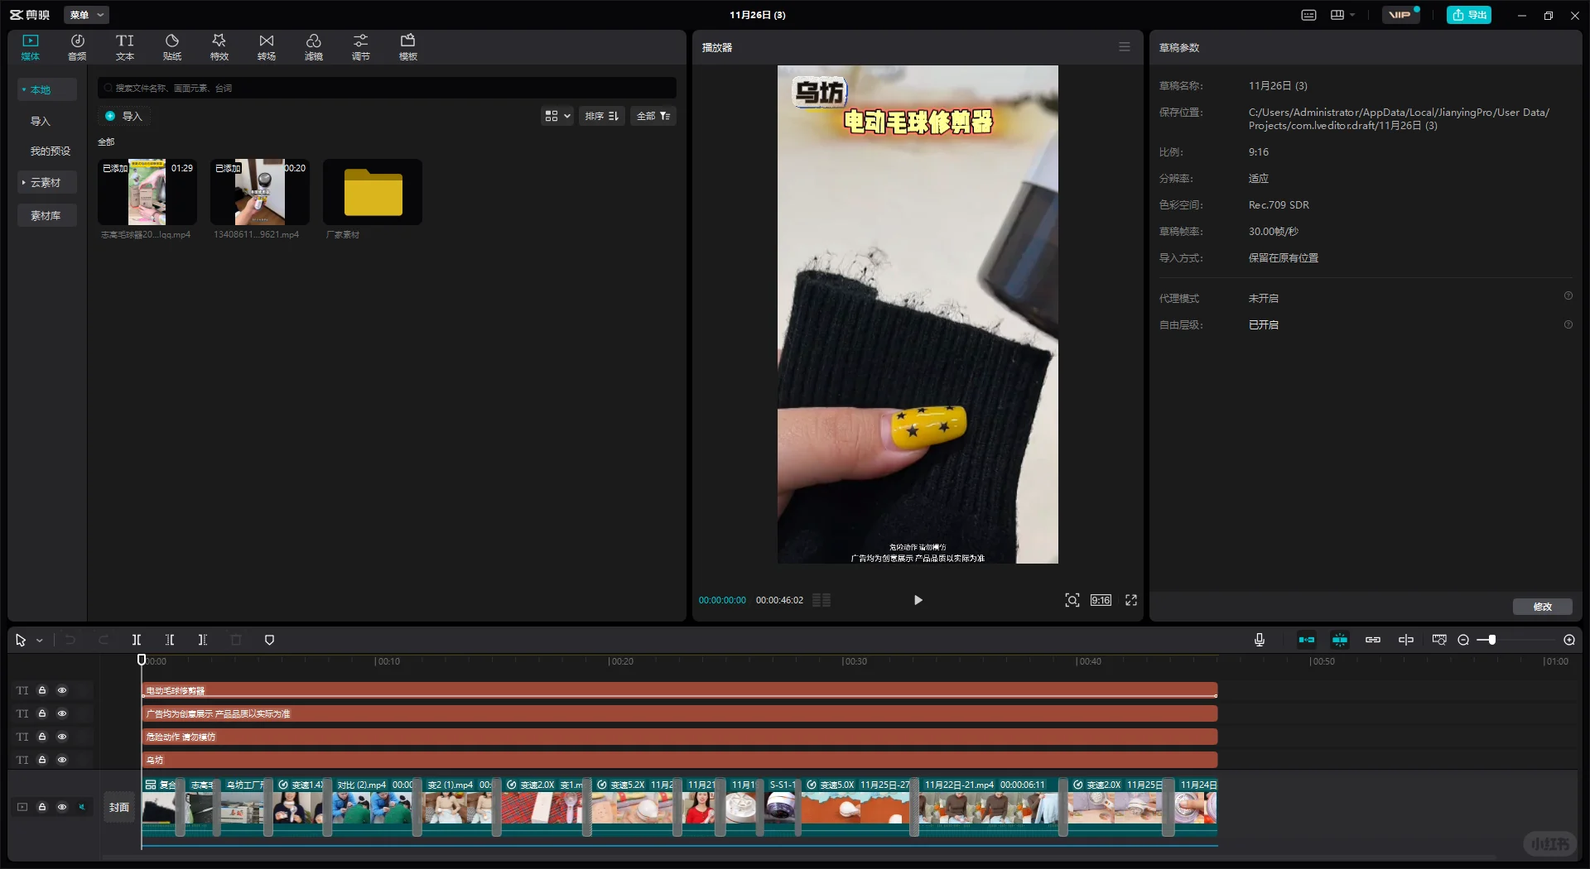Open the 菜单 dropdown menu
The height and width of the screenshot is (869, 1590).
pyautogui.click(x=86, y=15)
